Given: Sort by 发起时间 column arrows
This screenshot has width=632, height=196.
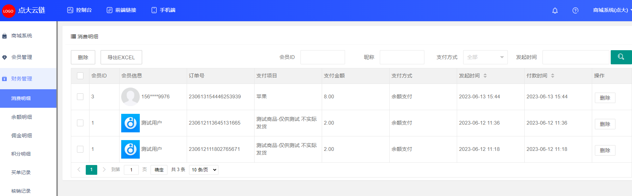Looking at the screenshot, I should coord(485,76).
